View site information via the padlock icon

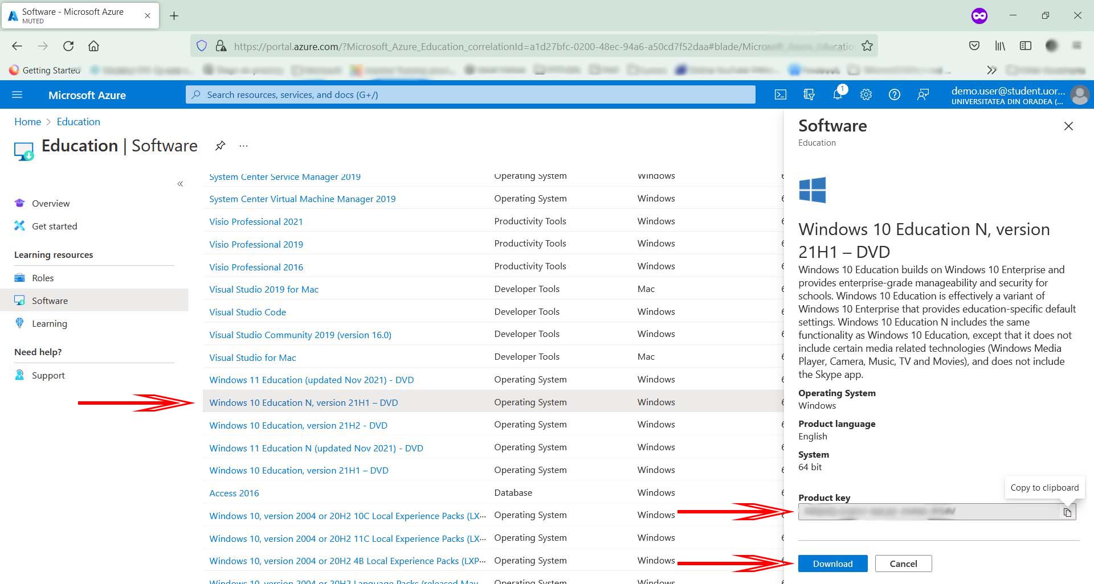click(x=221, y=46)
